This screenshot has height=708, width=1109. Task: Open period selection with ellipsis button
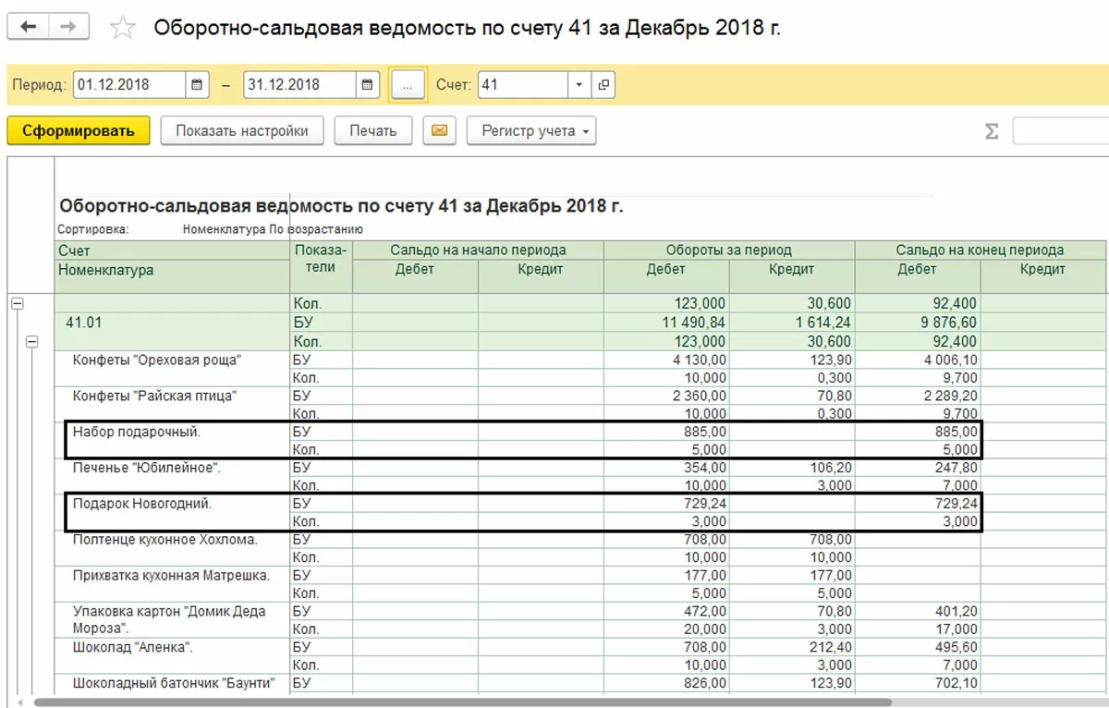pos(408,85)
